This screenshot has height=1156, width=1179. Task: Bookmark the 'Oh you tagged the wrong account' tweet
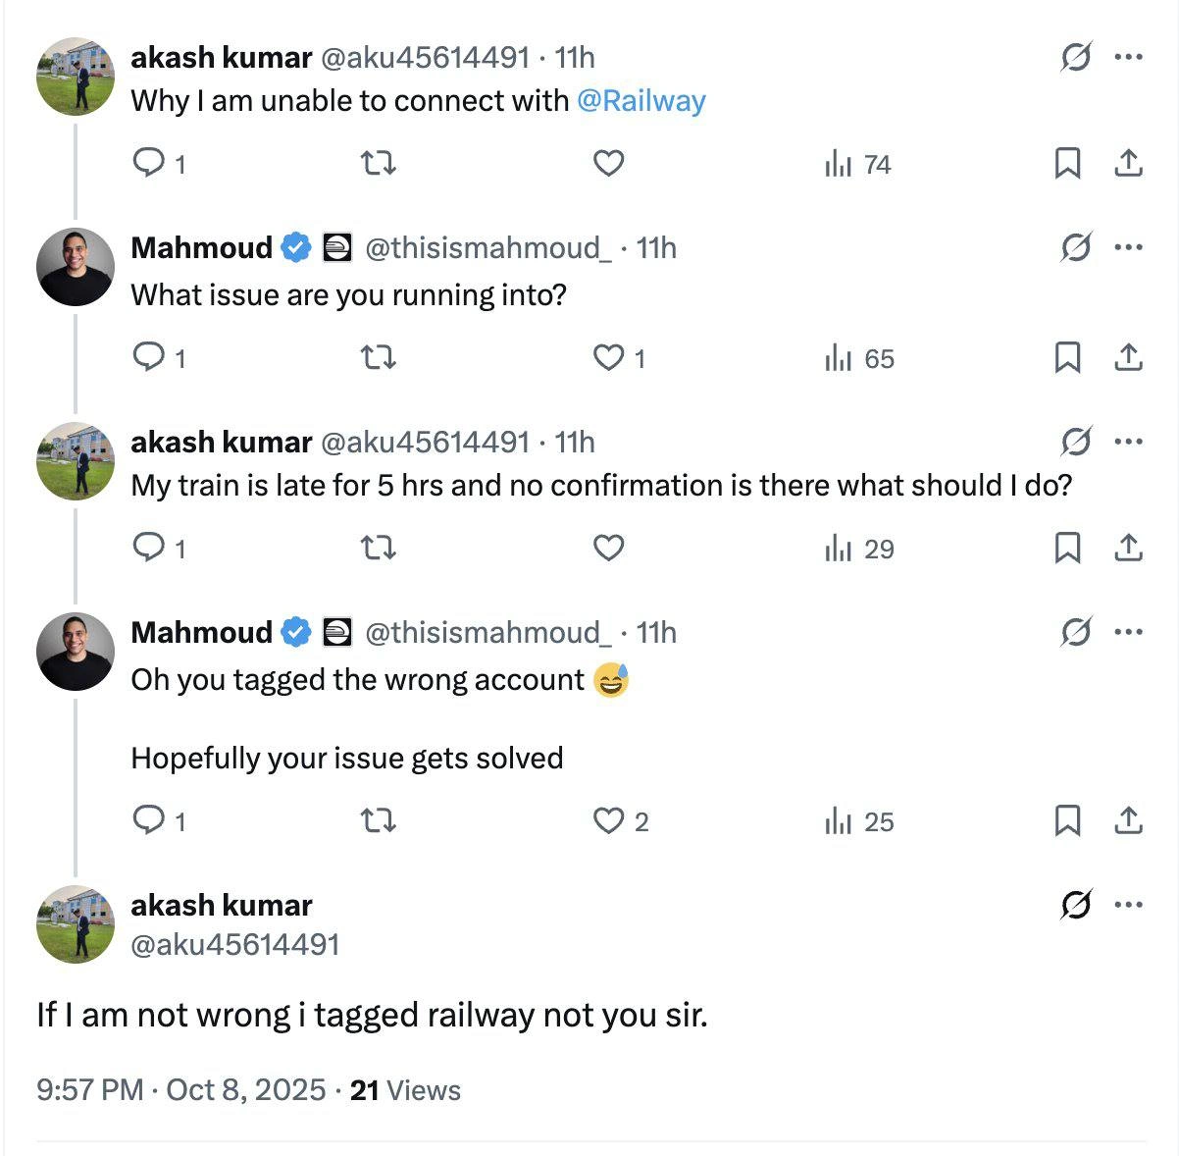pos(1067,820)
